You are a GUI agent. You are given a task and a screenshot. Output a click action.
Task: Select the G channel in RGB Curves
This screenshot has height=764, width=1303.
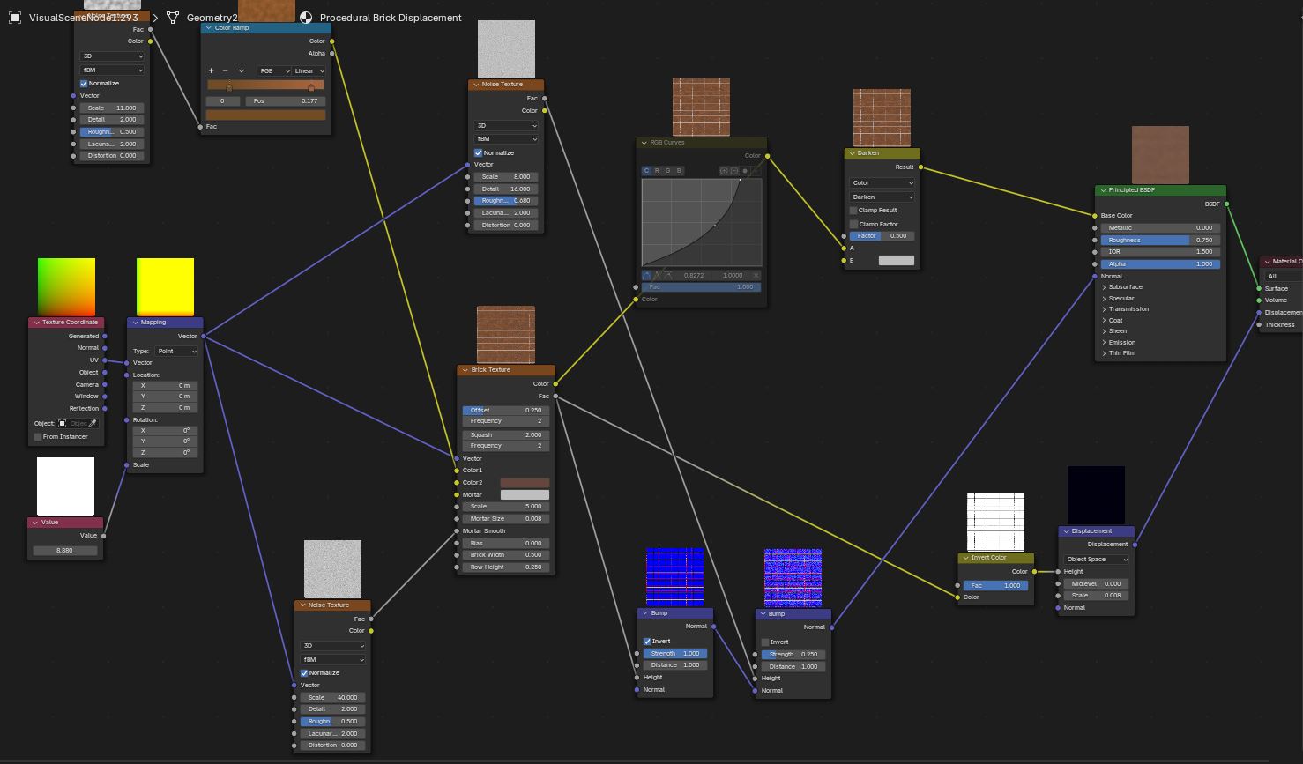668,171
